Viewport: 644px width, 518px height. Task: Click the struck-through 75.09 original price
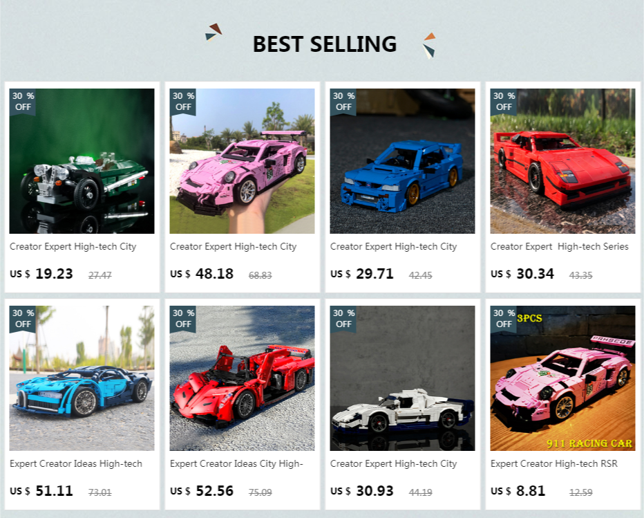(x=260, y=492)
